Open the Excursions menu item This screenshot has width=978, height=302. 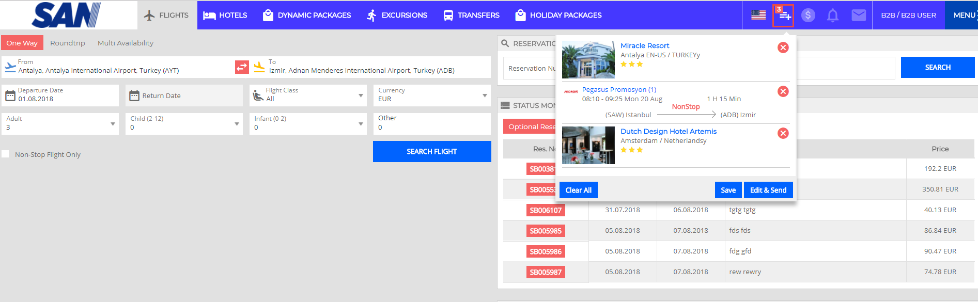tap(397, 15)
